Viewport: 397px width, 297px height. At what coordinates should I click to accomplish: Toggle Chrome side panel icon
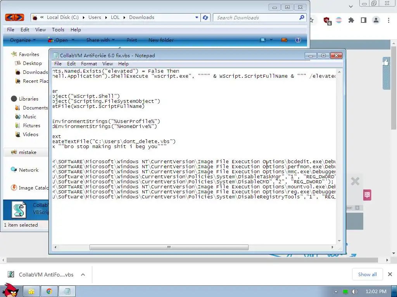pyautogui.click(x=364, y=20)
